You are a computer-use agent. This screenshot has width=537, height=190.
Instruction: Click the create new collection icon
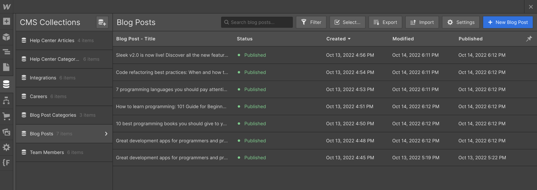102,22
